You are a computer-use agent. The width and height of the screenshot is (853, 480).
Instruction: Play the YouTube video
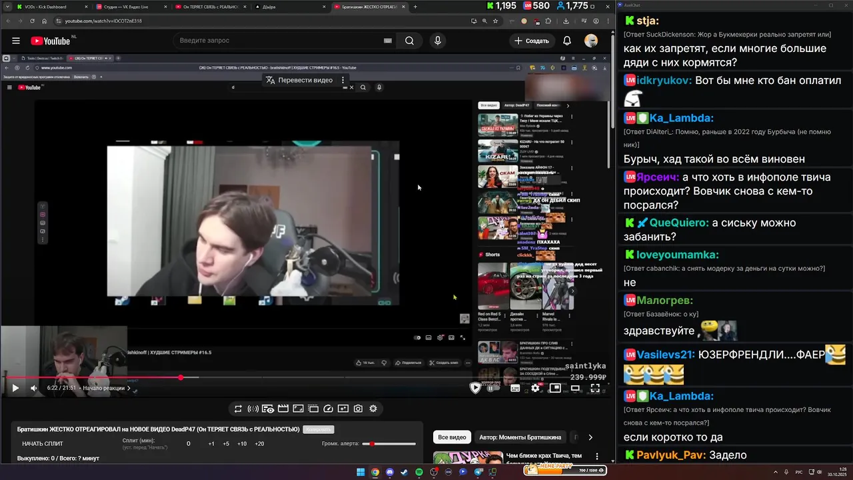[x=15, y=388]
